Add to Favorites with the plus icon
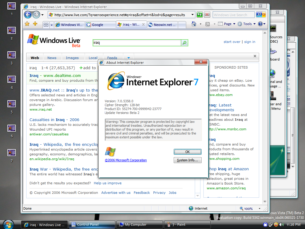 click(x=35, y=24)
